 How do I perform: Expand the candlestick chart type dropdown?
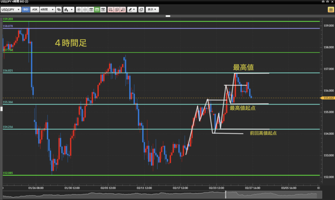(x=68, y=10)
